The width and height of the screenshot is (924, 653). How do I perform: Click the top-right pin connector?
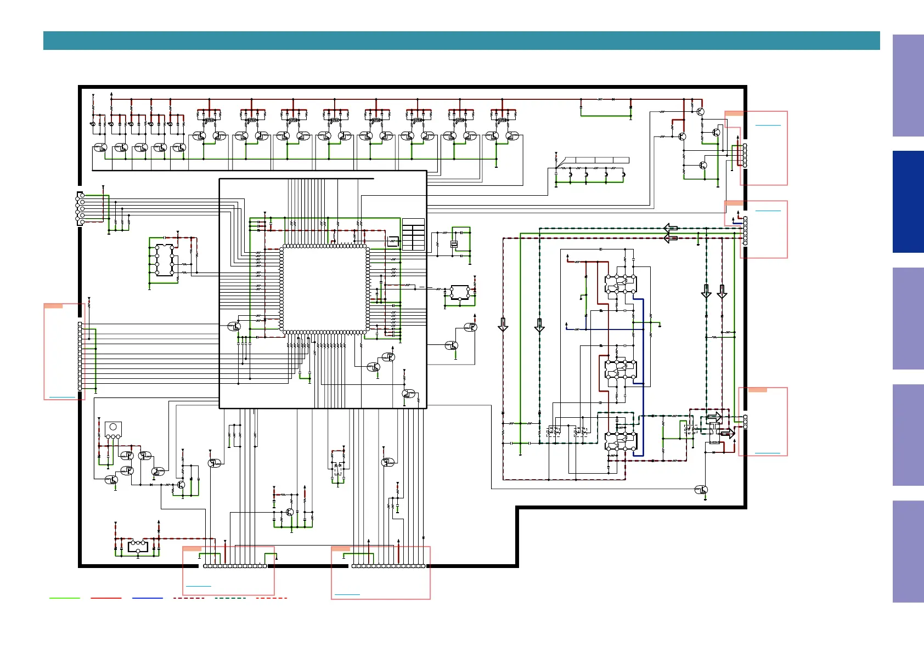[x=745, y=155]
